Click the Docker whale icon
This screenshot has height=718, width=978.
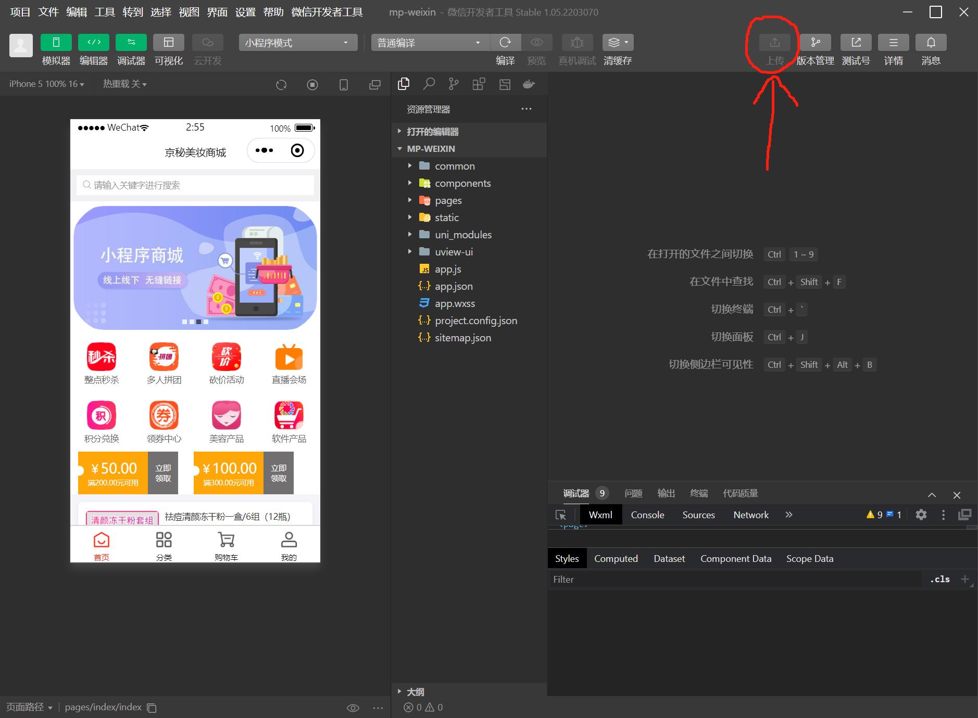[529, 84]
